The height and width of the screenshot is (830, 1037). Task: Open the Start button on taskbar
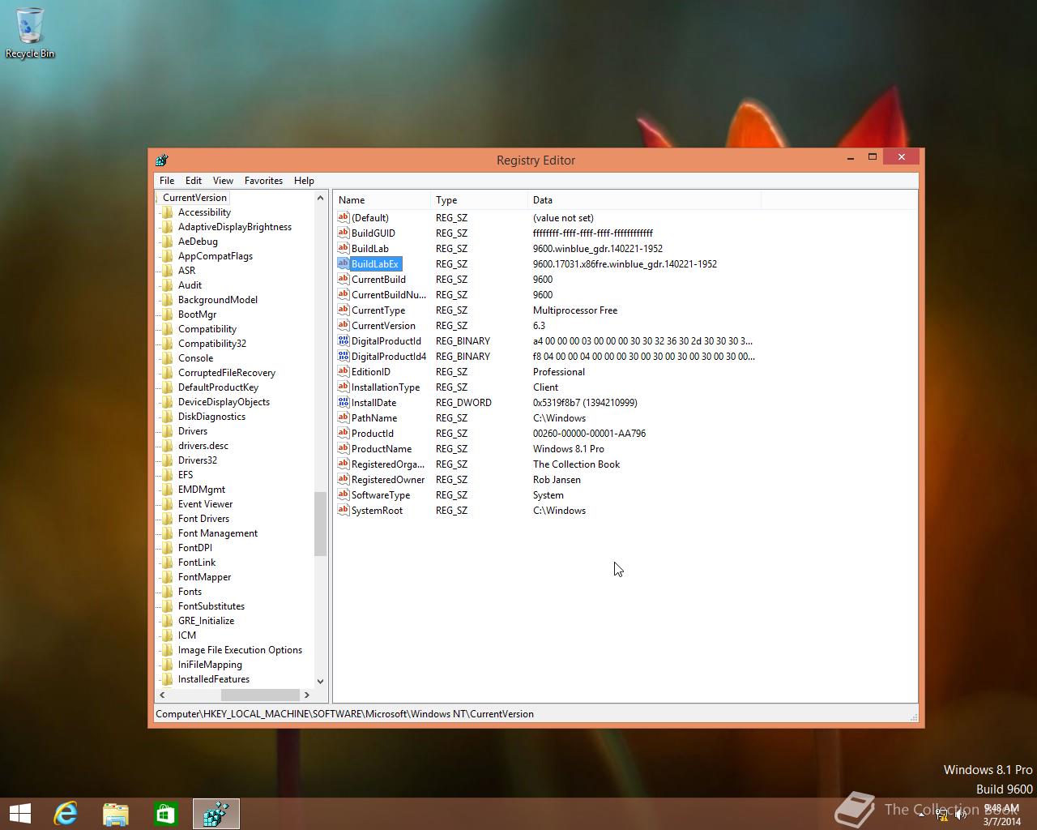(20, 814)
